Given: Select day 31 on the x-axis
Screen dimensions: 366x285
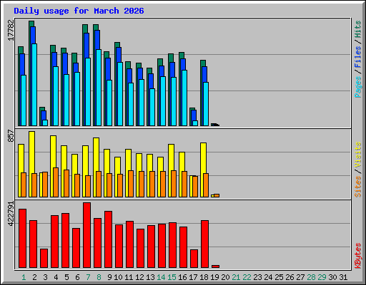Looking at the screenshot, I should pos(343,277).
